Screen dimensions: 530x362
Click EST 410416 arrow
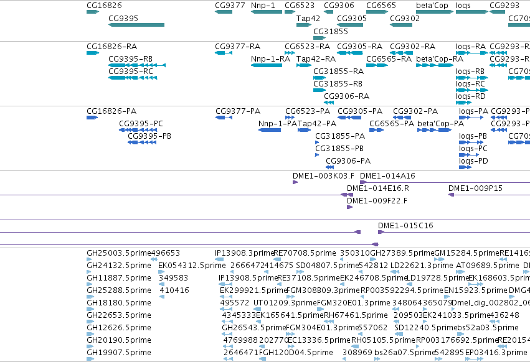point(162,297)
